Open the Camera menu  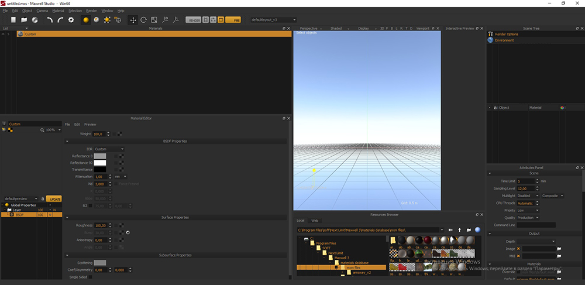click(42, 11)
